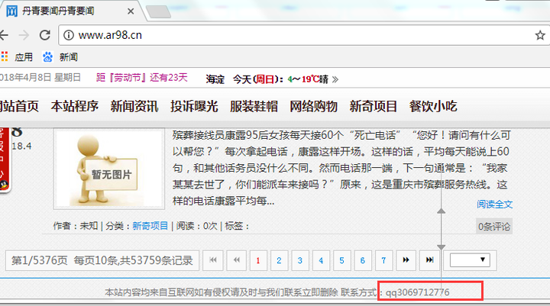
Task: Open the 0条评论 comments button
Action: 494,227
